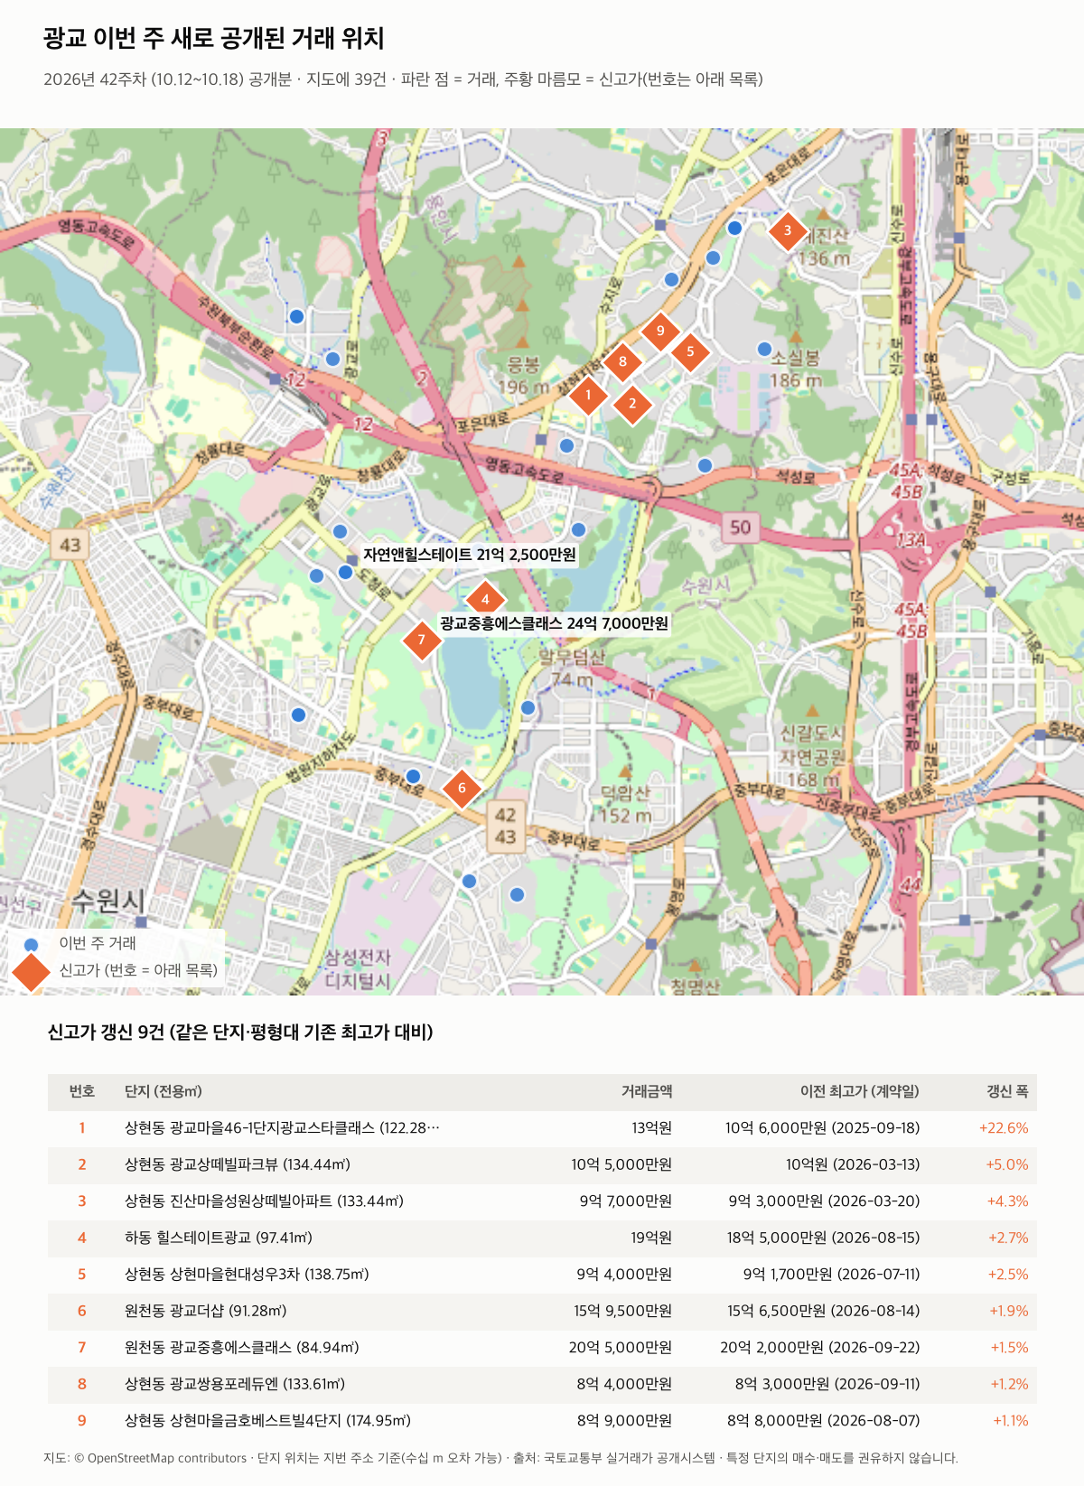Click the blue deal dot beside 소실봉
1084x1486 pixels.
click(764, 349)
